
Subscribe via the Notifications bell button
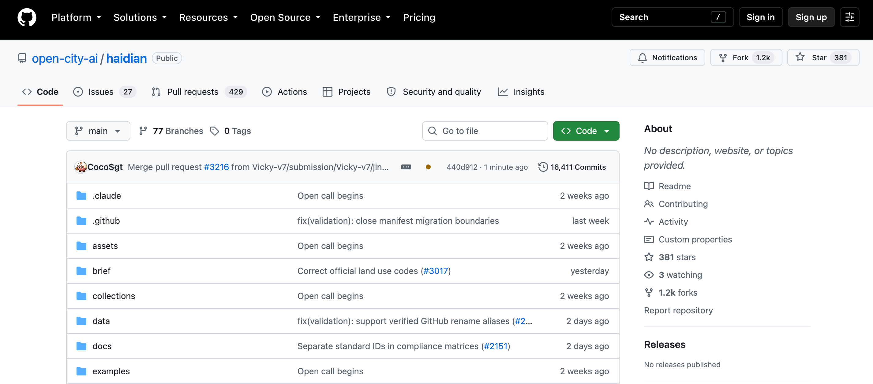point(667,57)
